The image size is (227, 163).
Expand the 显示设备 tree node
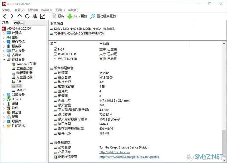point(4,51)
